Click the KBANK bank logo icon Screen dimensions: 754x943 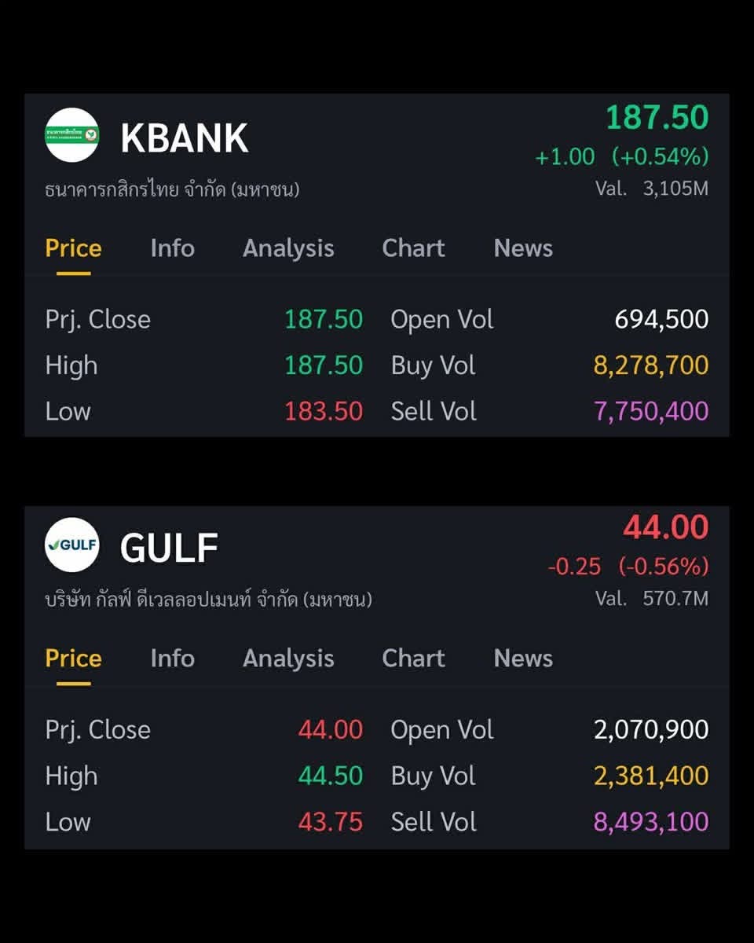(71, 135)
